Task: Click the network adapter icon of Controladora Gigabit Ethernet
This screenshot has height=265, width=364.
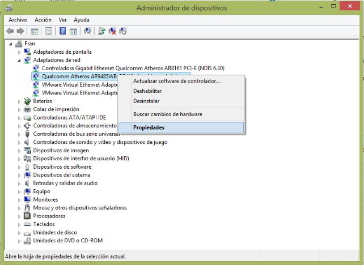Action: [36, 68]
